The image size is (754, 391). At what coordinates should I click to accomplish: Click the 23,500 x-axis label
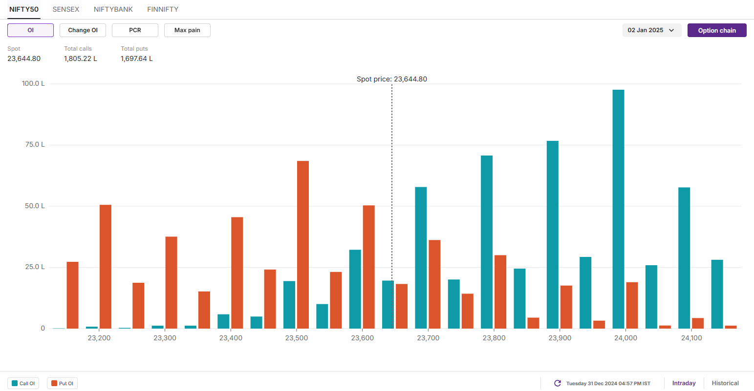297,338
